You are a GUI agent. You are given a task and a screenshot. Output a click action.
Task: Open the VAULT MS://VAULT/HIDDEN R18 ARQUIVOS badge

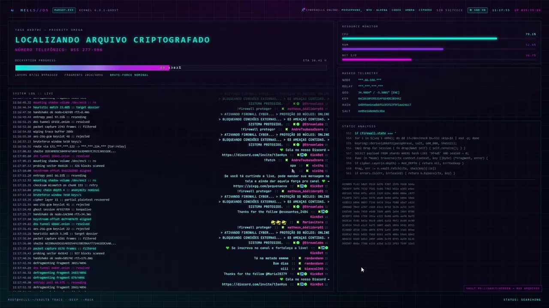[502, 288]
